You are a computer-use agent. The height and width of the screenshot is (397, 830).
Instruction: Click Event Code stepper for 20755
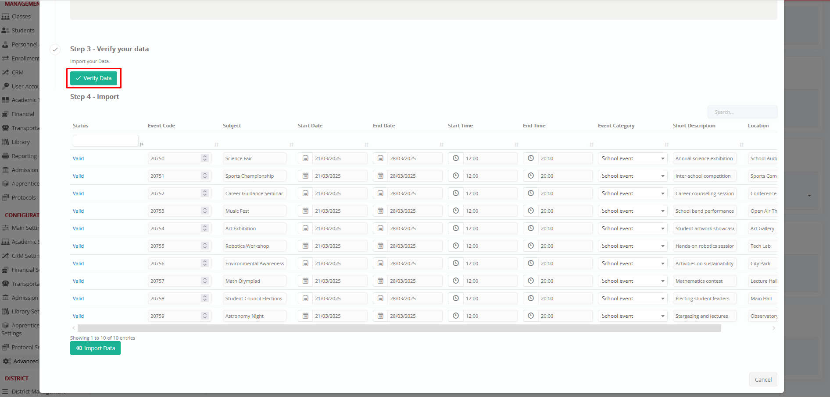(205, 246)
